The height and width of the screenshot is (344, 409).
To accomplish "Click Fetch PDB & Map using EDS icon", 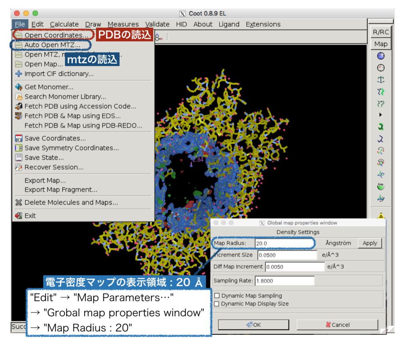I will 18,116.
